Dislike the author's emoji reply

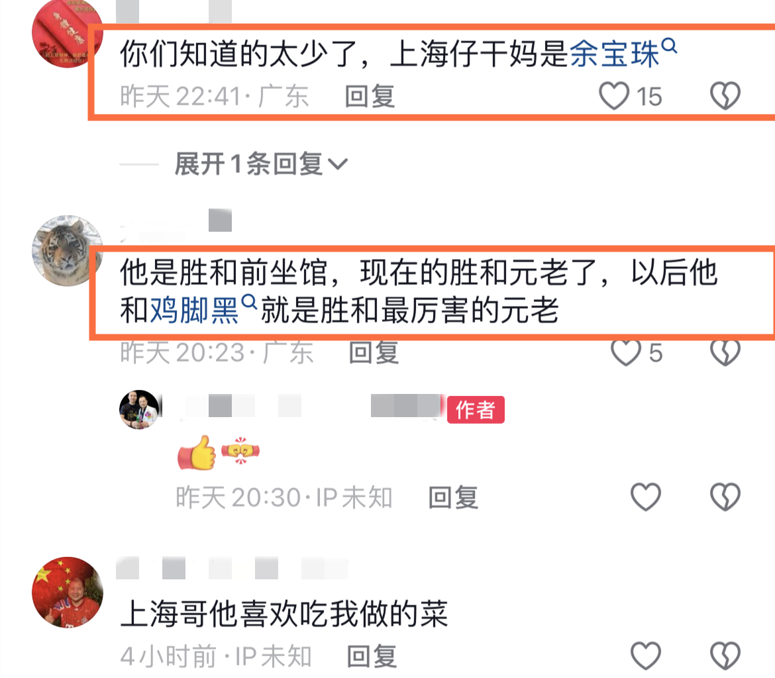[725, 497]
